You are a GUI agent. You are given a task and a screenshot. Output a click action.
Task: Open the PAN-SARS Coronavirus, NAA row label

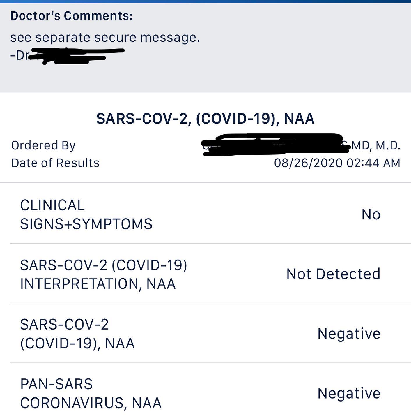click(x=91, y=393)
